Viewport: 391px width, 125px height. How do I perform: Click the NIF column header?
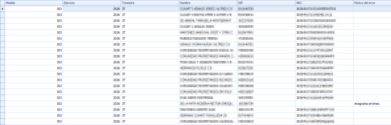tap(266, 3)
